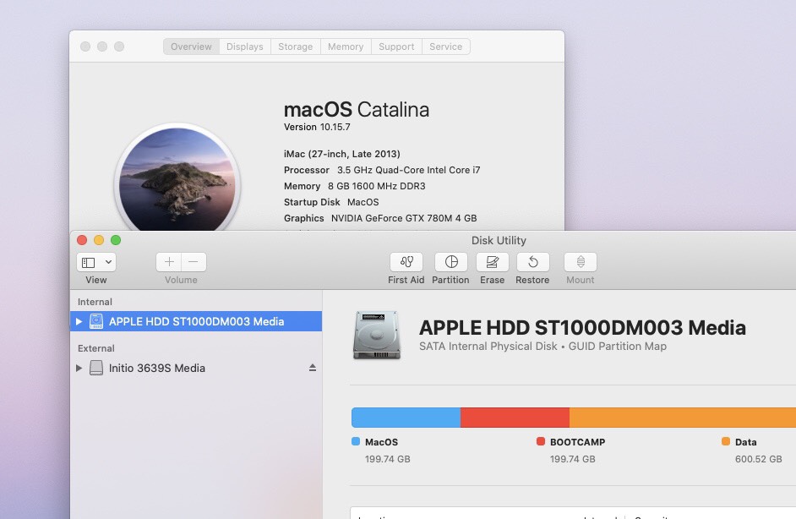
Task: Zoom Disk Utility with the green button
Action: point(116,240)
